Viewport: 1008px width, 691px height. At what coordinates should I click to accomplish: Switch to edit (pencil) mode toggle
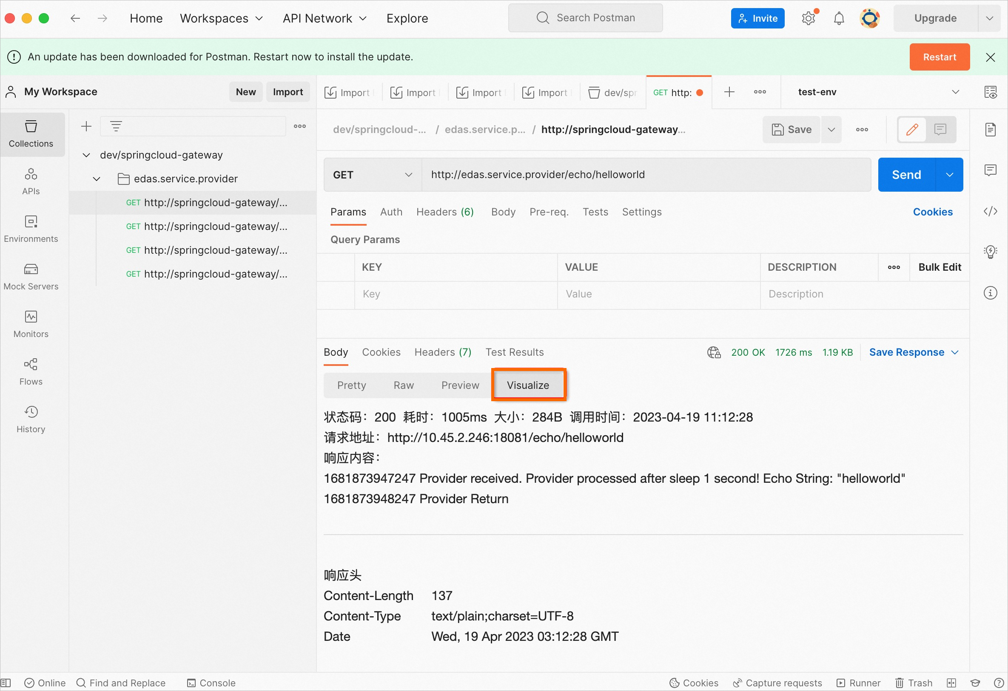pyautogui.click(x=912, y=129)
